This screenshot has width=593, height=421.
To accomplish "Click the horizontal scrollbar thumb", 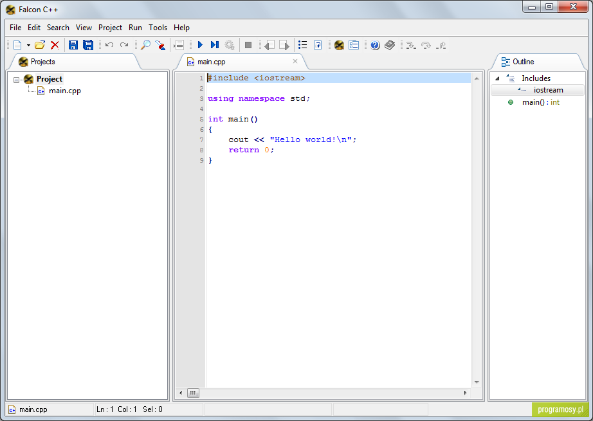I will click(x=193, y=393).
